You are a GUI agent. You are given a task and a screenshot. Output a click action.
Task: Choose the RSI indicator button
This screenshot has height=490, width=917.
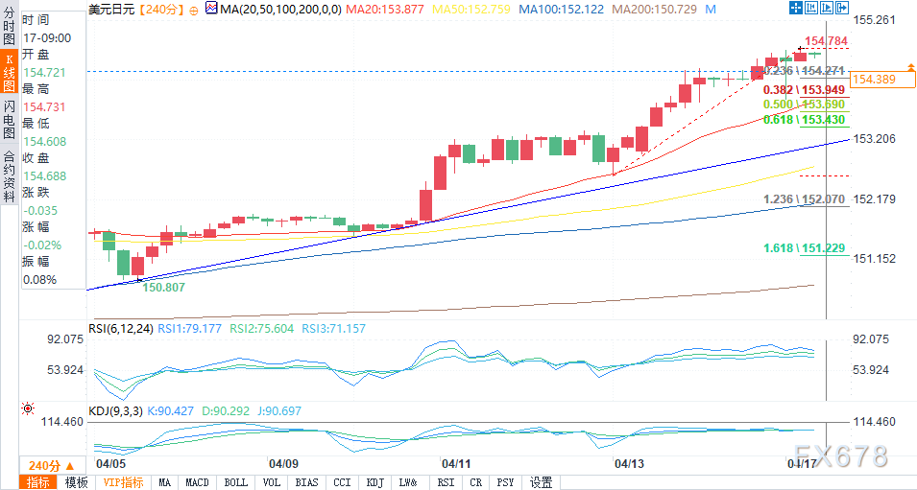[446, 482]
